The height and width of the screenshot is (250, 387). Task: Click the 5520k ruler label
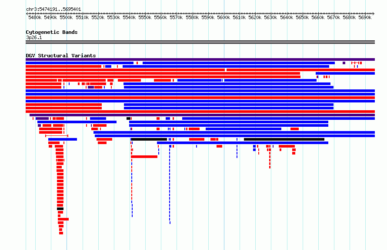[x=98, y=17]
